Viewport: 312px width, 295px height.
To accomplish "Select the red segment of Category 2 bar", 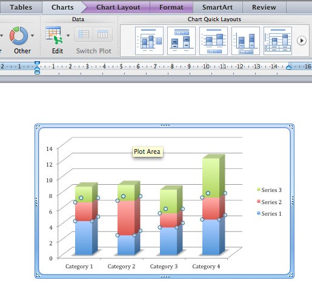I will [126, 218].
